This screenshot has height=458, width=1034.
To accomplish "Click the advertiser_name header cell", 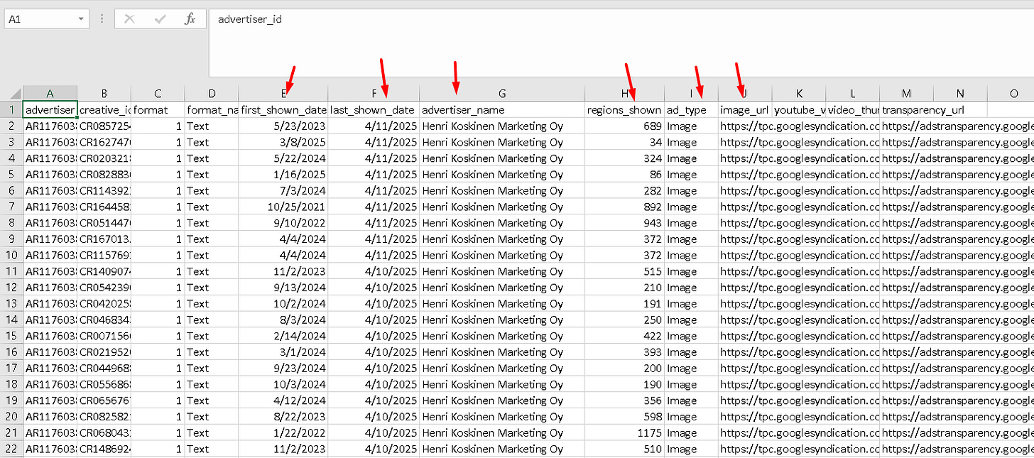I will 502,110.
